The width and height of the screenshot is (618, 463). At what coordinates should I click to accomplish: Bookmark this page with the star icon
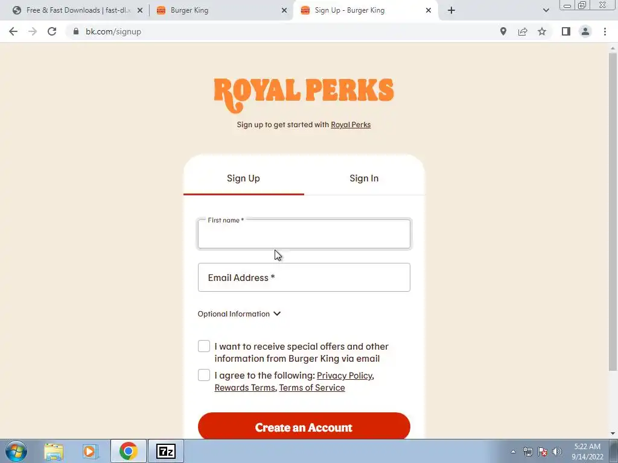542,31
